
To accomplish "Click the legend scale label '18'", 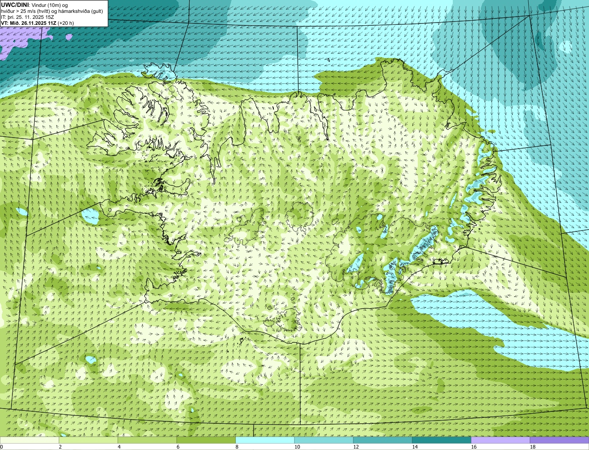I will pos(533,447).
